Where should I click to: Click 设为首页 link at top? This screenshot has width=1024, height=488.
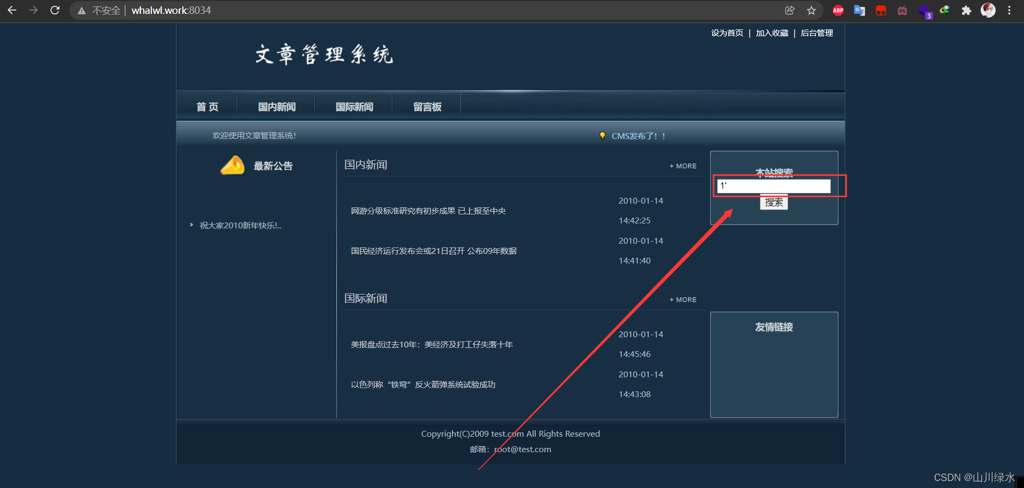(x=727, y=33)
